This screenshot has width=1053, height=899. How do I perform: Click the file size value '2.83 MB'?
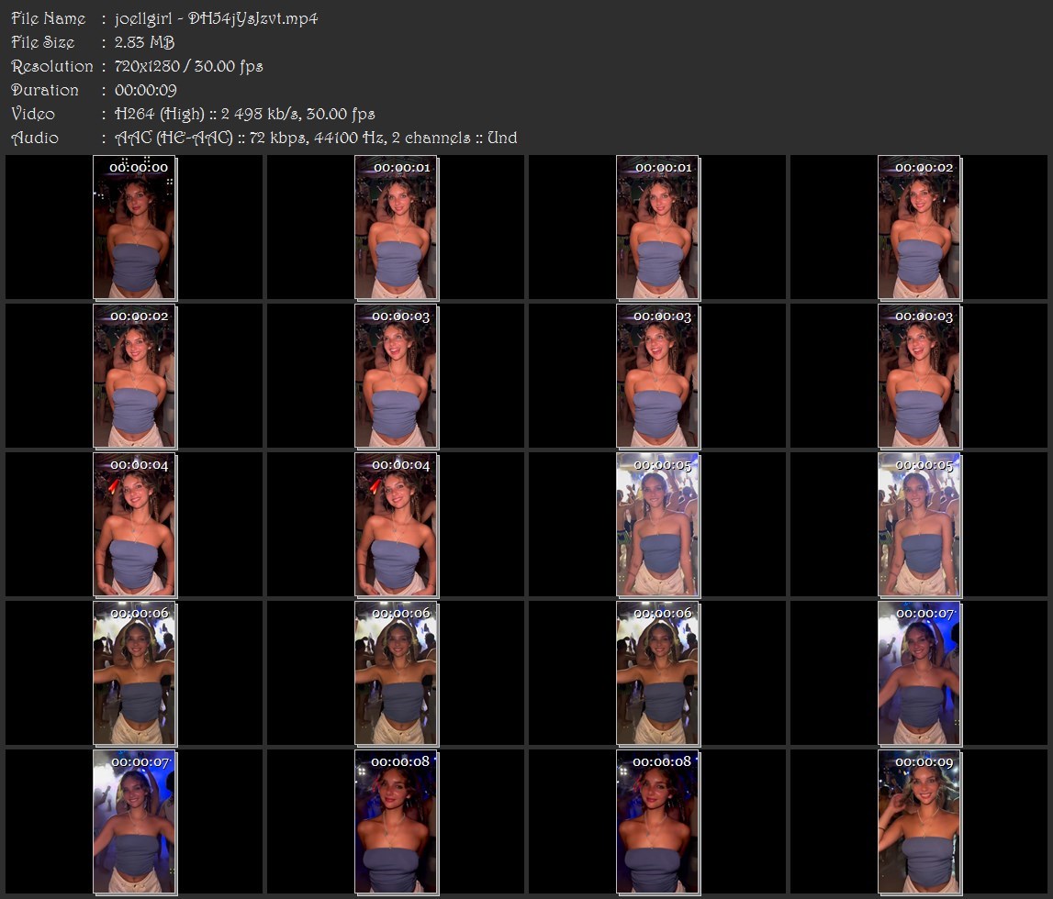[x=144, y=42]
